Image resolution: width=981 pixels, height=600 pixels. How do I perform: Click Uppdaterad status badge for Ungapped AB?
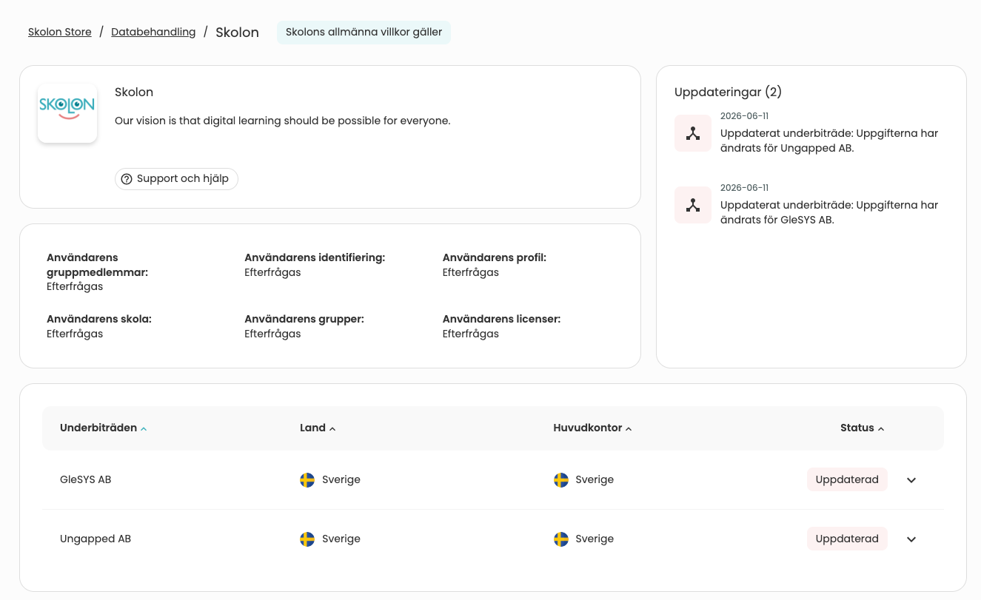click(847, 539)
